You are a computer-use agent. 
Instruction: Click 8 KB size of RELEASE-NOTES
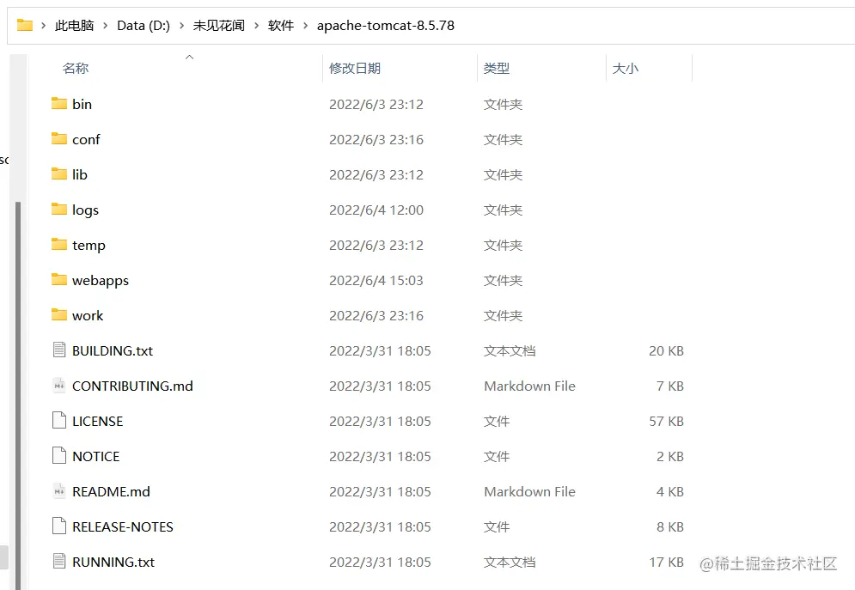[x=670, y=526]
